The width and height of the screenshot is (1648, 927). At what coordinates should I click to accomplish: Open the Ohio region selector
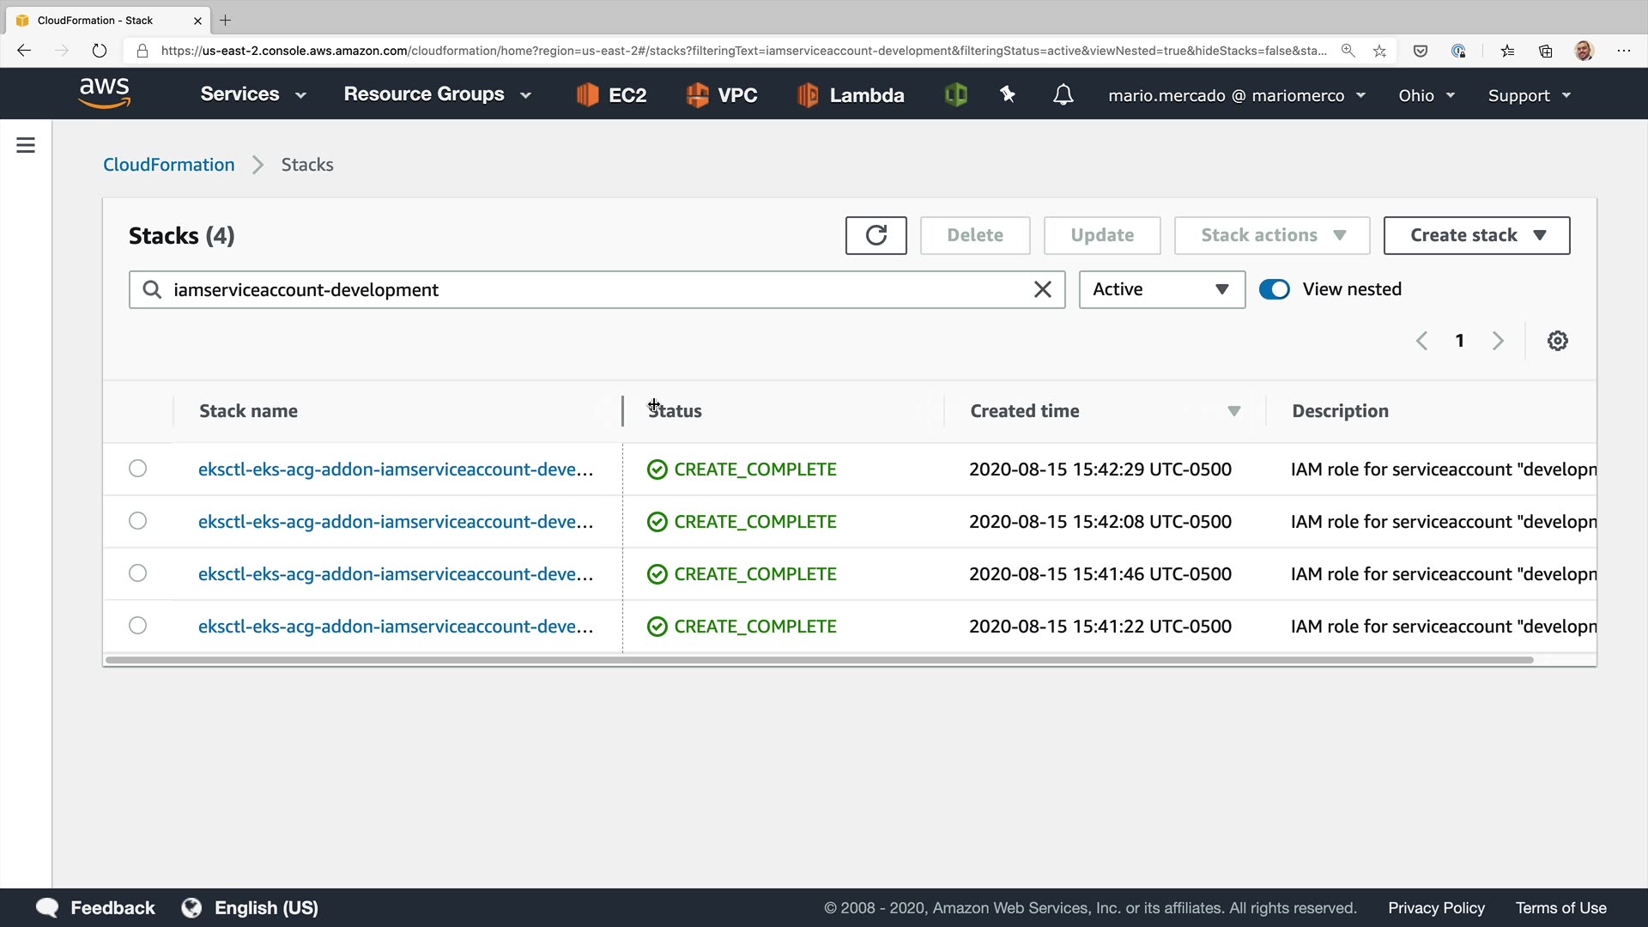pyautogui.click(x=1426, y=95)
